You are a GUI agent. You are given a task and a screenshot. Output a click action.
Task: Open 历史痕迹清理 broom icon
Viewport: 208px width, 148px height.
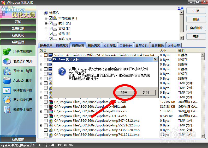point(7,100)
